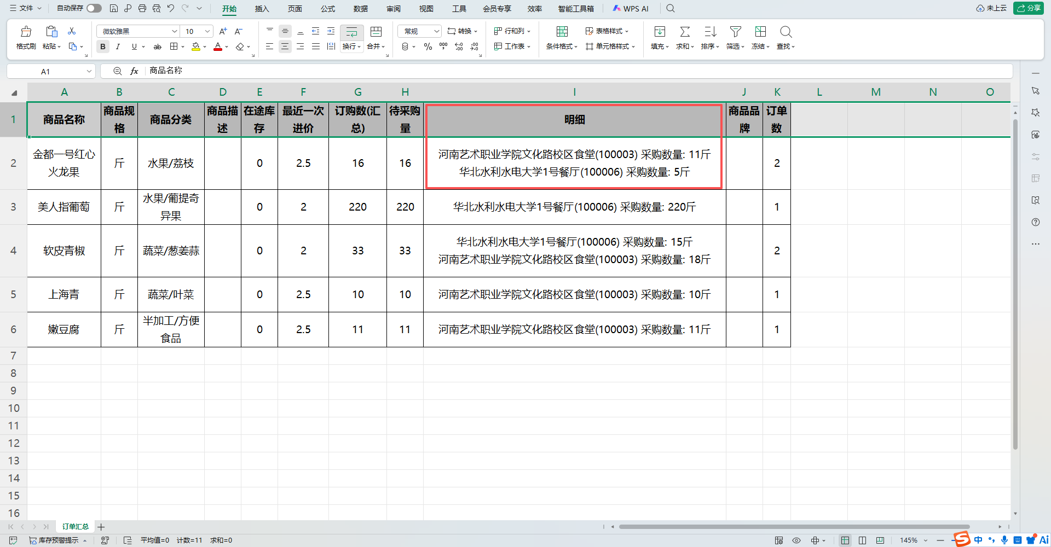Screen dimensions: 1051x547
Task: Click the Conditional Format (条件格式) icon
Action: pos(562,32)
